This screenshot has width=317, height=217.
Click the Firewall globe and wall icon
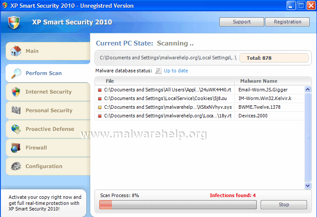(16, 148)
